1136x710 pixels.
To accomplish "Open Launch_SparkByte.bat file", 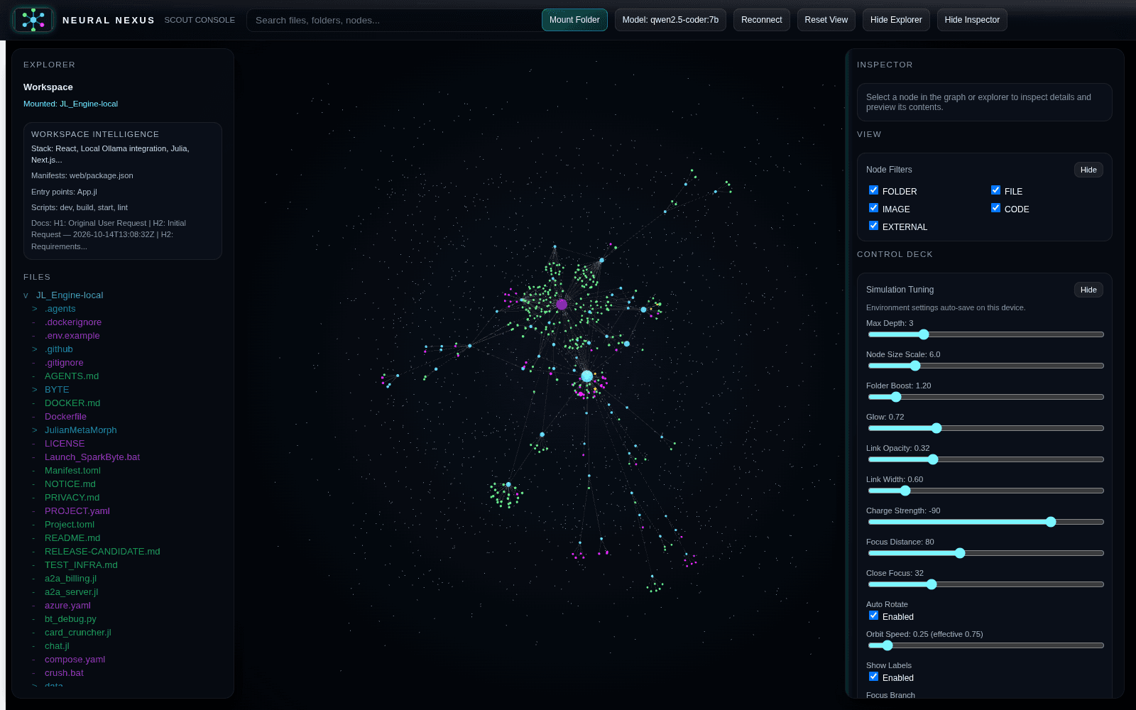I will point(92,457).
